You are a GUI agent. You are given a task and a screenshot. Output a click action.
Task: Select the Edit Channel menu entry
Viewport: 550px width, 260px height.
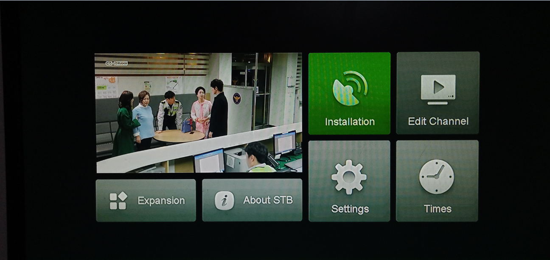(438, 122)
